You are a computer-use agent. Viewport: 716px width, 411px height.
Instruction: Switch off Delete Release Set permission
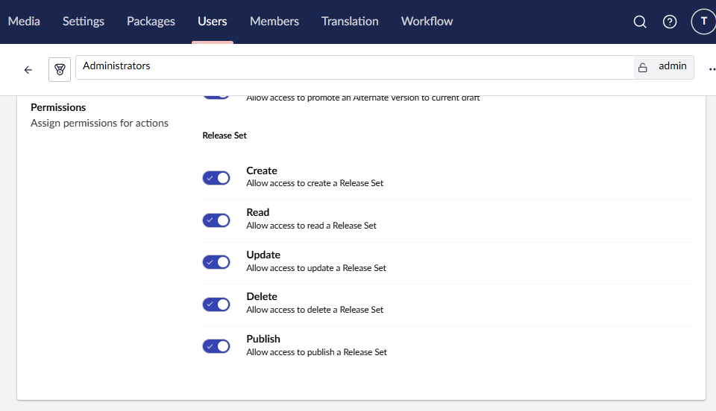coord(216,305)
